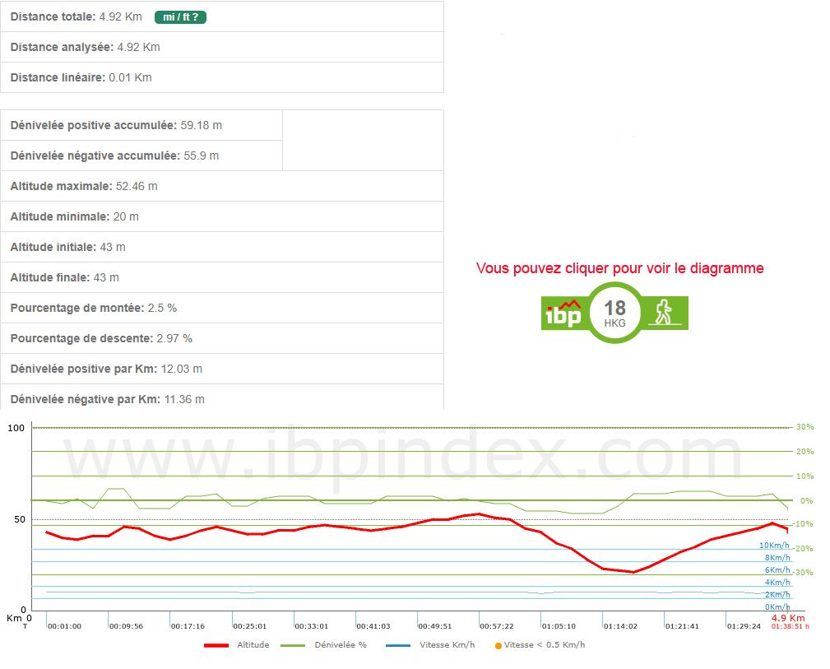Click the Altitude maximale row
Screen dimensions: 830x669
point(222,186)
